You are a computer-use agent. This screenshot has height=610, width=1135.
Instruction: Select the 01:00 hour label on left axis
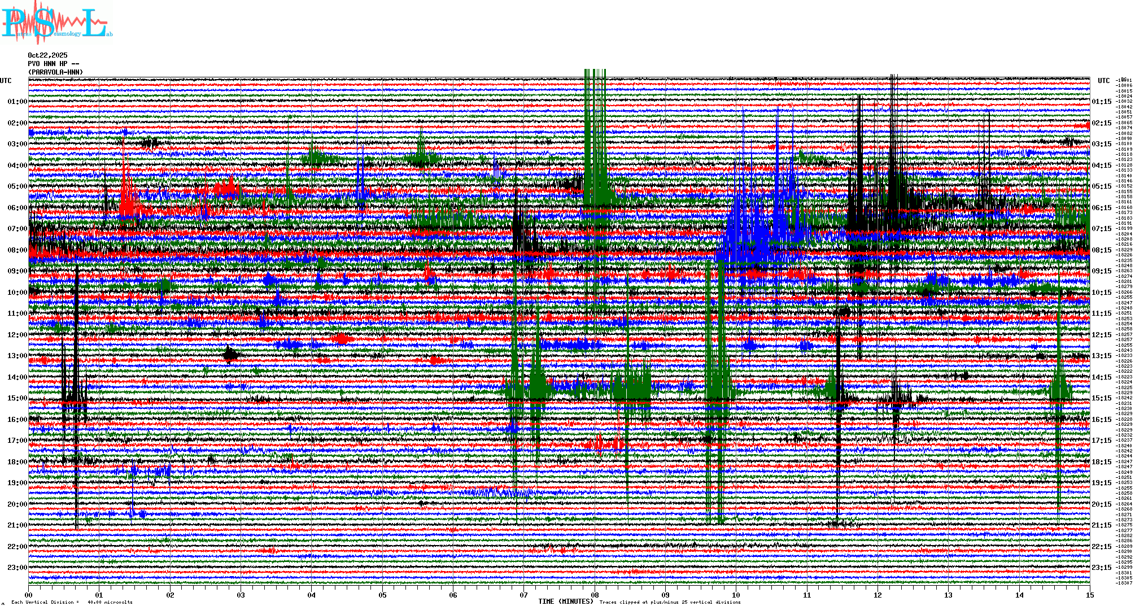(x=17, y=102)
